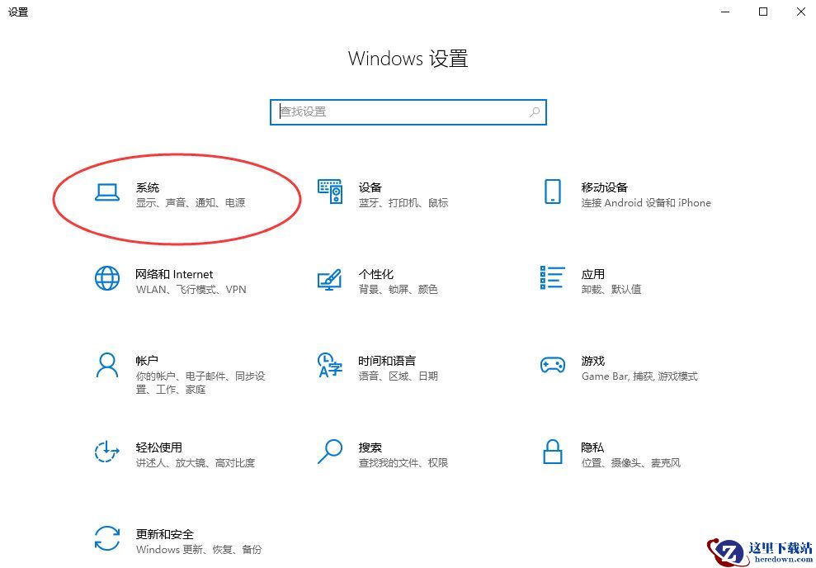Click the 更新和安全 title
The height and width of the screenshot is (568, 816).
[x=164, y=534]
